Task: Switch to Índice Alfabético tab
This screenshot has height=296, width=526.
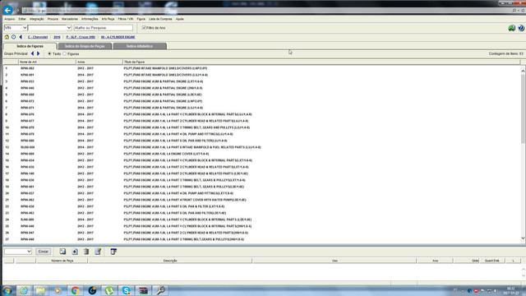Action: tap(140, 46)
